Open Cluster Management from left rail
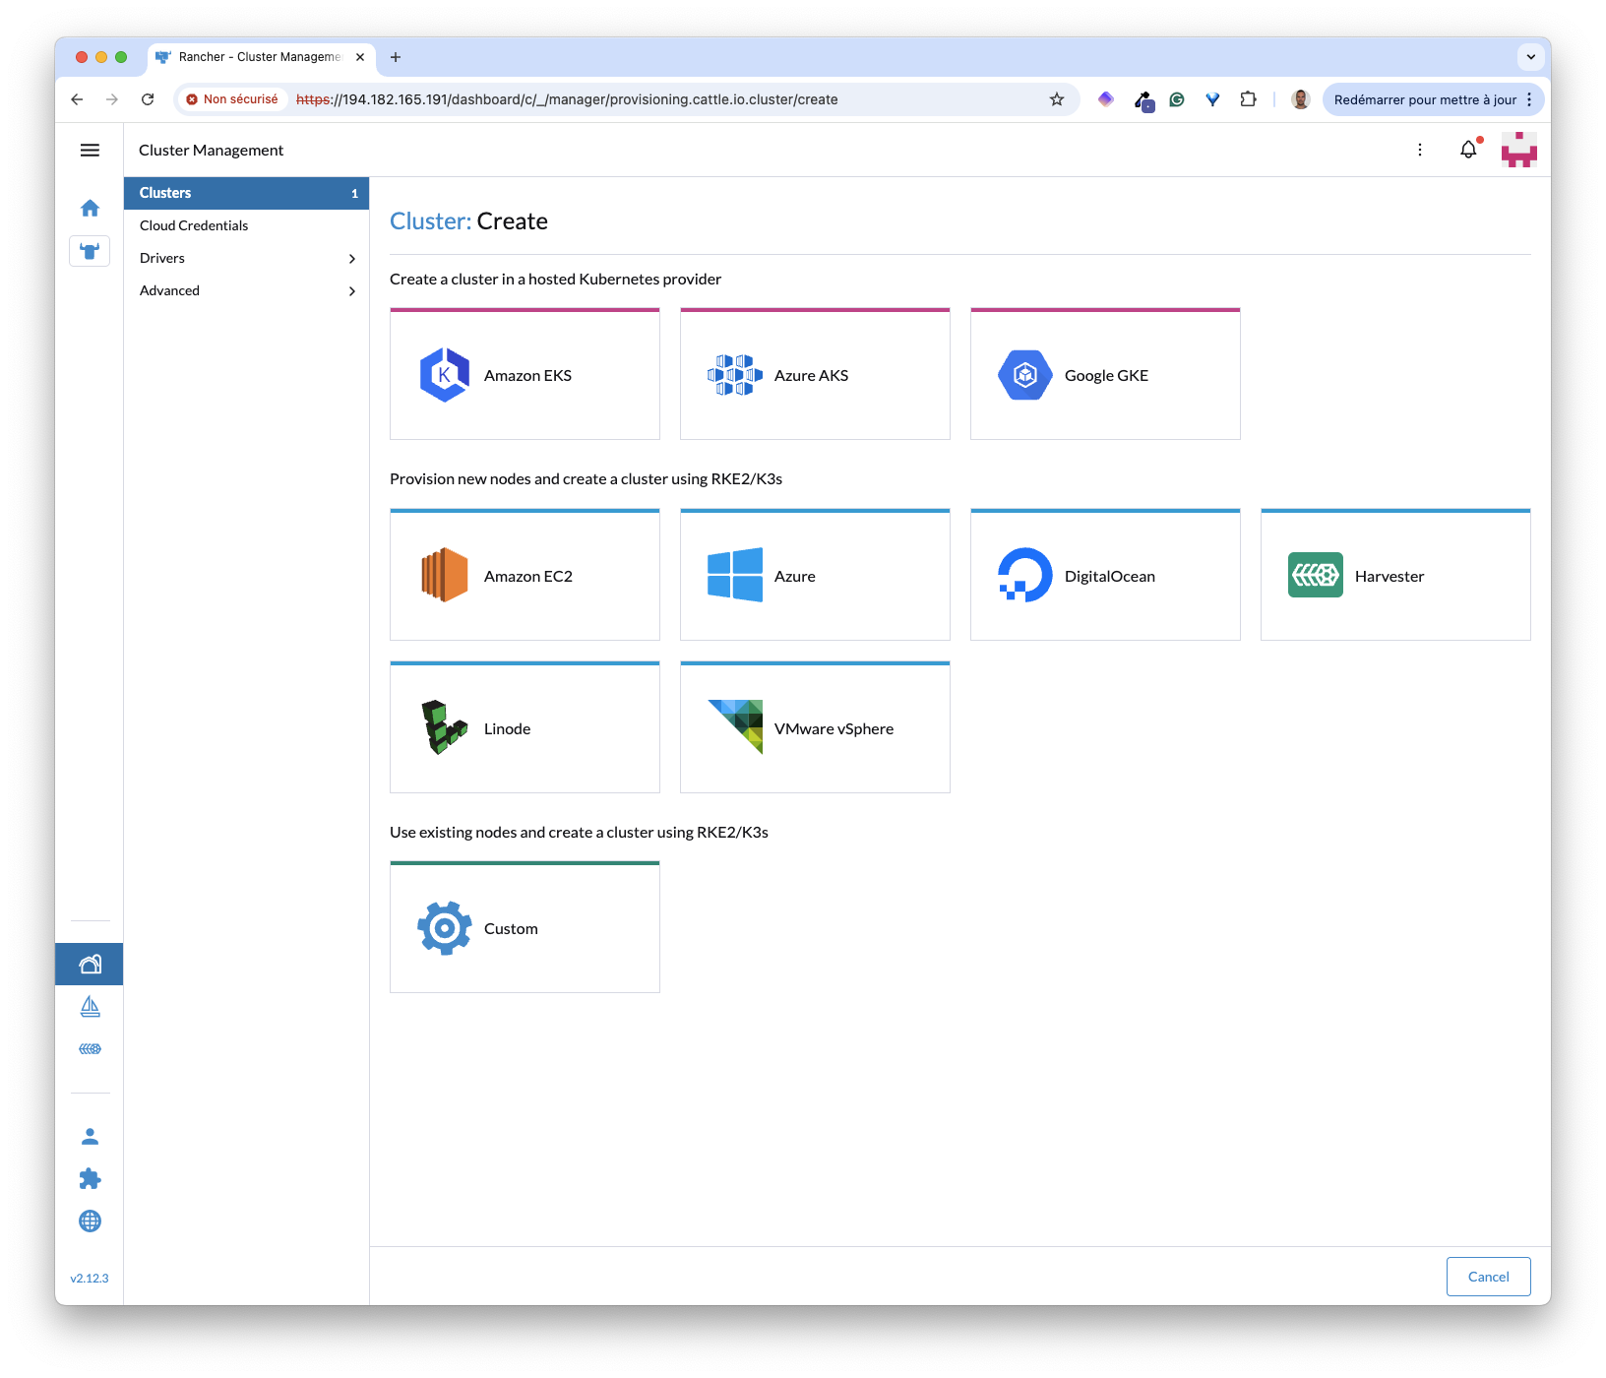 point(90,965)
